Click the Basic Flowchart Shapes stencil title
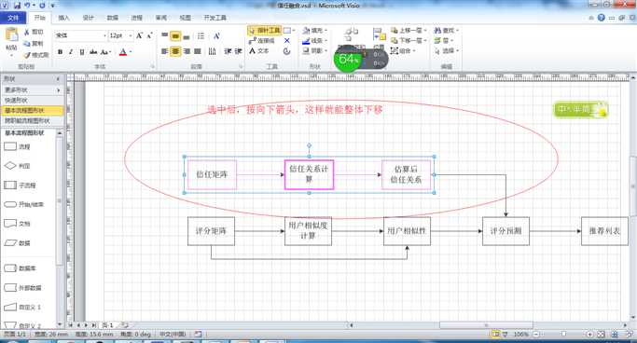Screen dimensions: 637x343 [24, 132]
